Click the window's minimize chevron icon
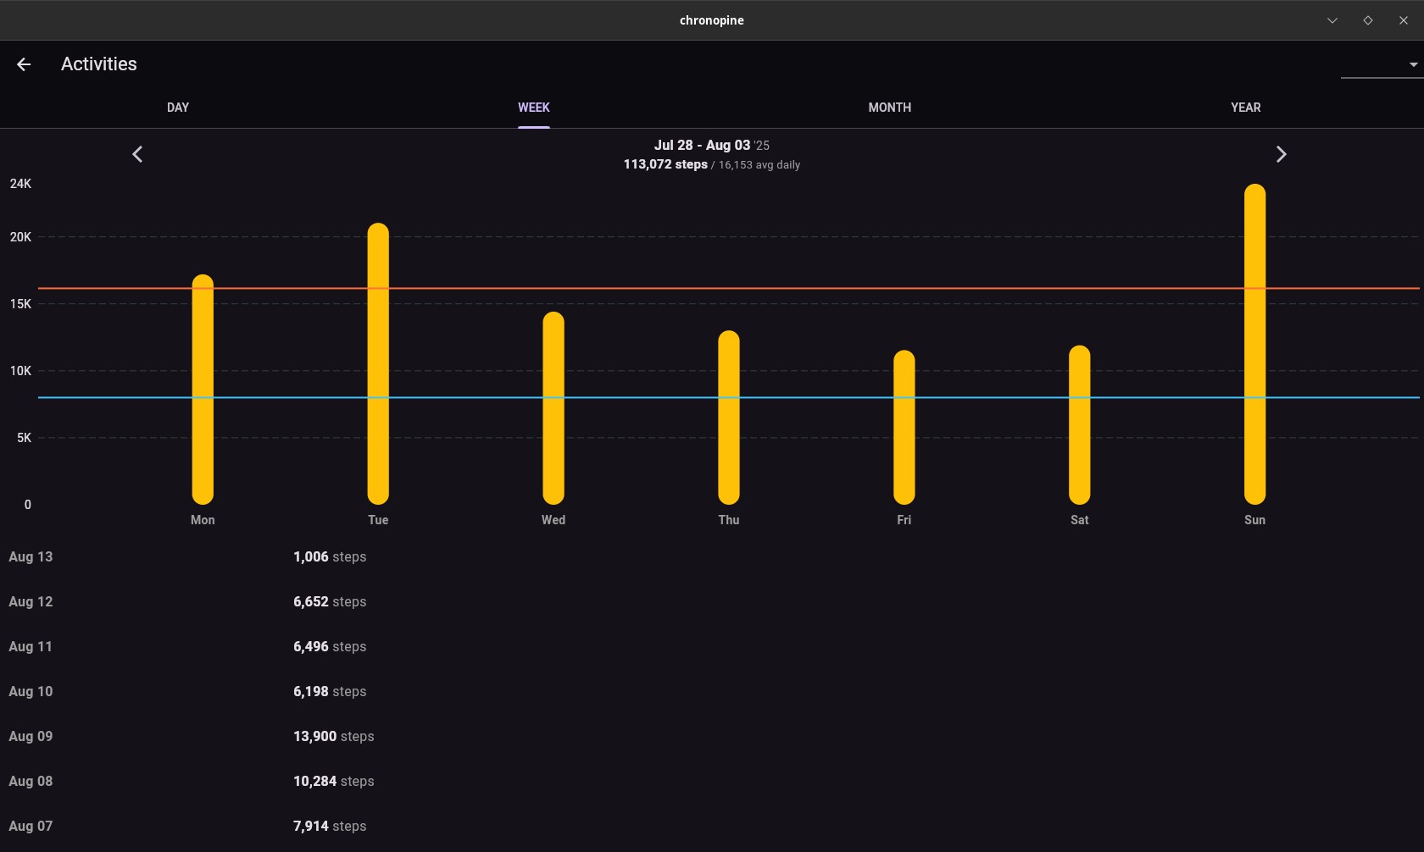Viewport: 1424px width, 852px height. coord(1332,20)
